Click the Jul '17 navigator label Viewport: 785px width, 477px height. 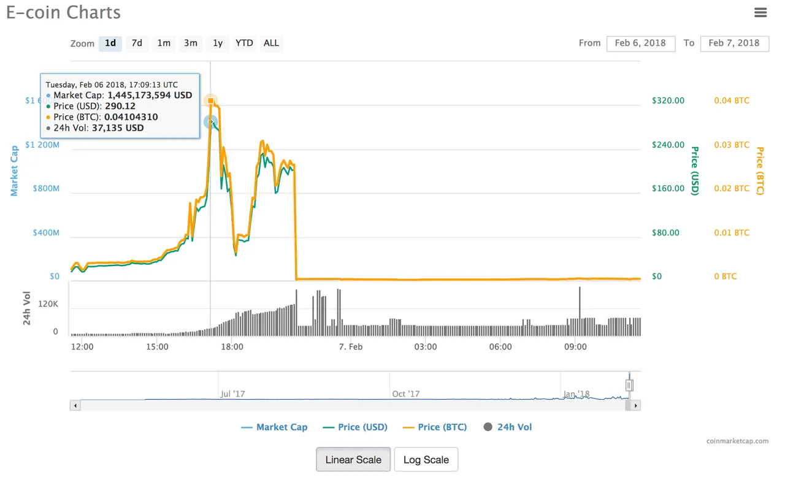tap(232, 394)
